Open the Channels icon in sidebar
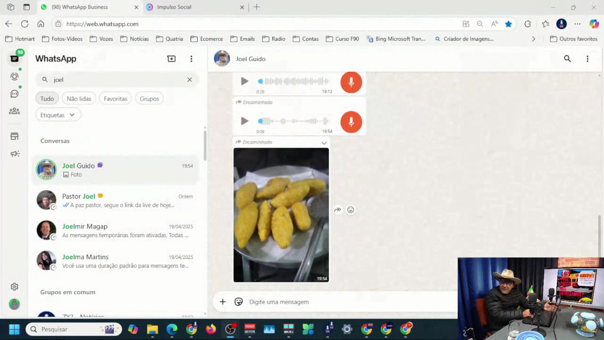 (15, 94)
